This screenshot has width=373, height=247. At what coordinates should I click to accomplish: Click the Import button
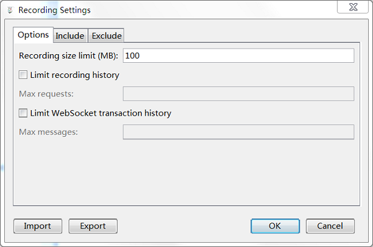pyautogui.click(x=37, y=226)
